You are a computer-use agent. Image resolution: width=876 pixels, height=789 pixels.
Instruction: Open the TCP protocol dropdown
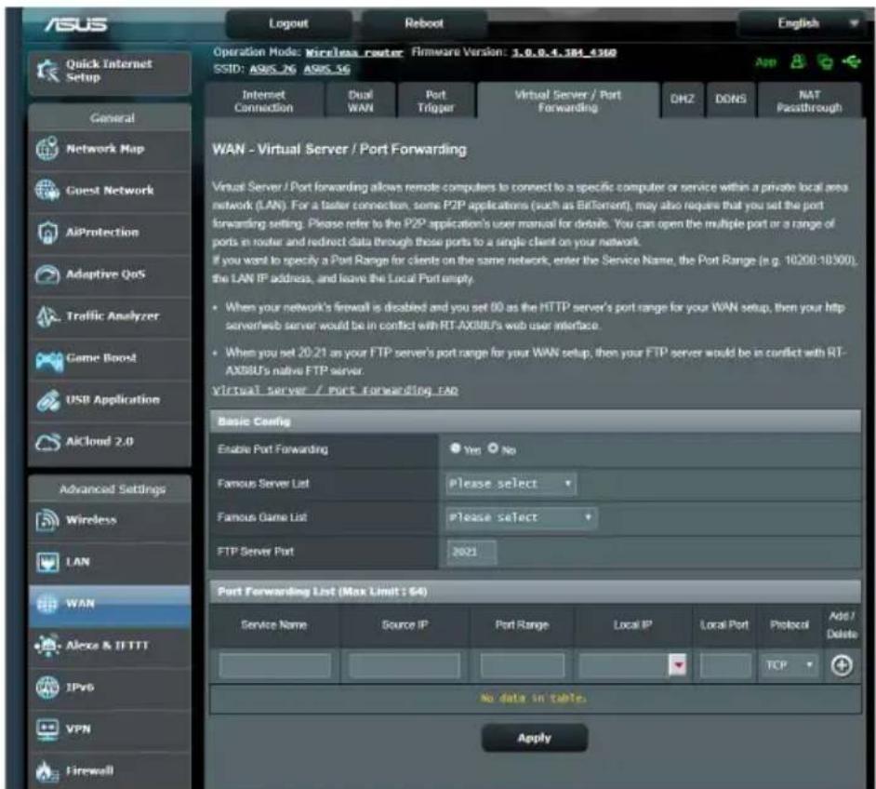point(789,665)
